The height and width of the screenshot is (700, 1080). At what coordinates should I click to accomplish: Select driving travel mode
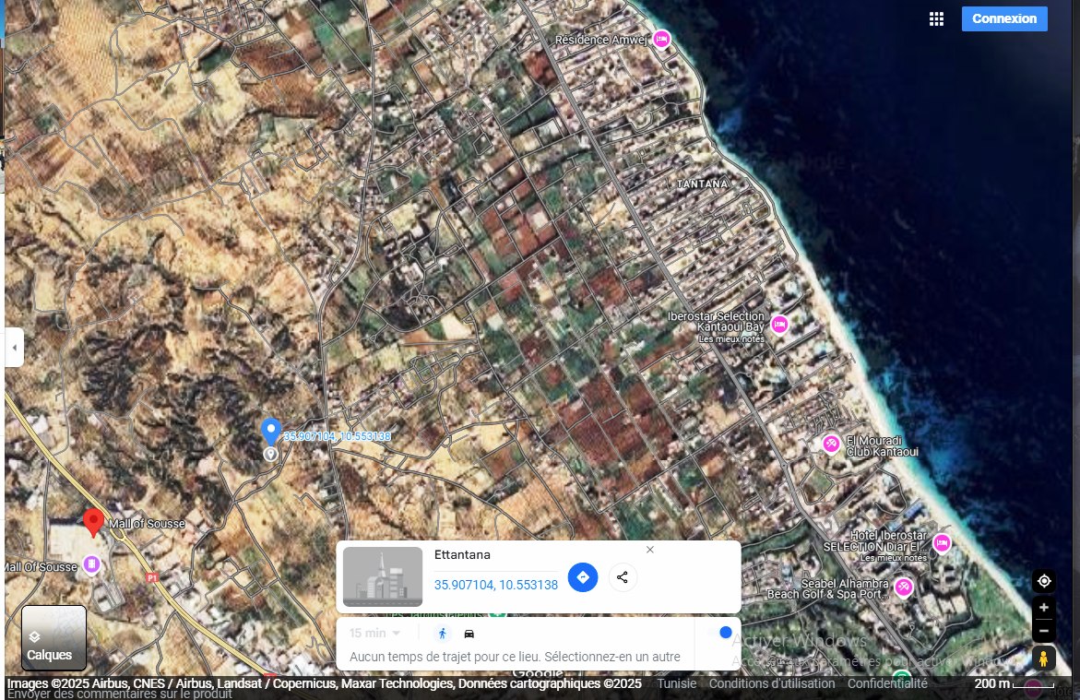[469, 634]
